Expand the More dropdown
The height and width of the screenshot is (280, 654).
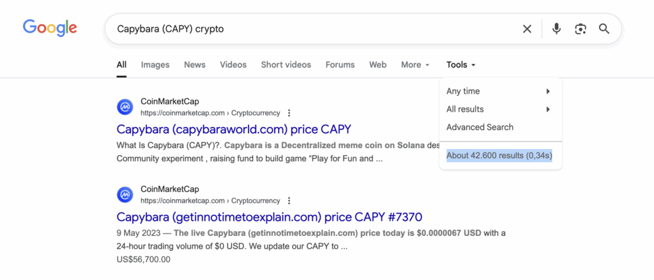[414, 64]
